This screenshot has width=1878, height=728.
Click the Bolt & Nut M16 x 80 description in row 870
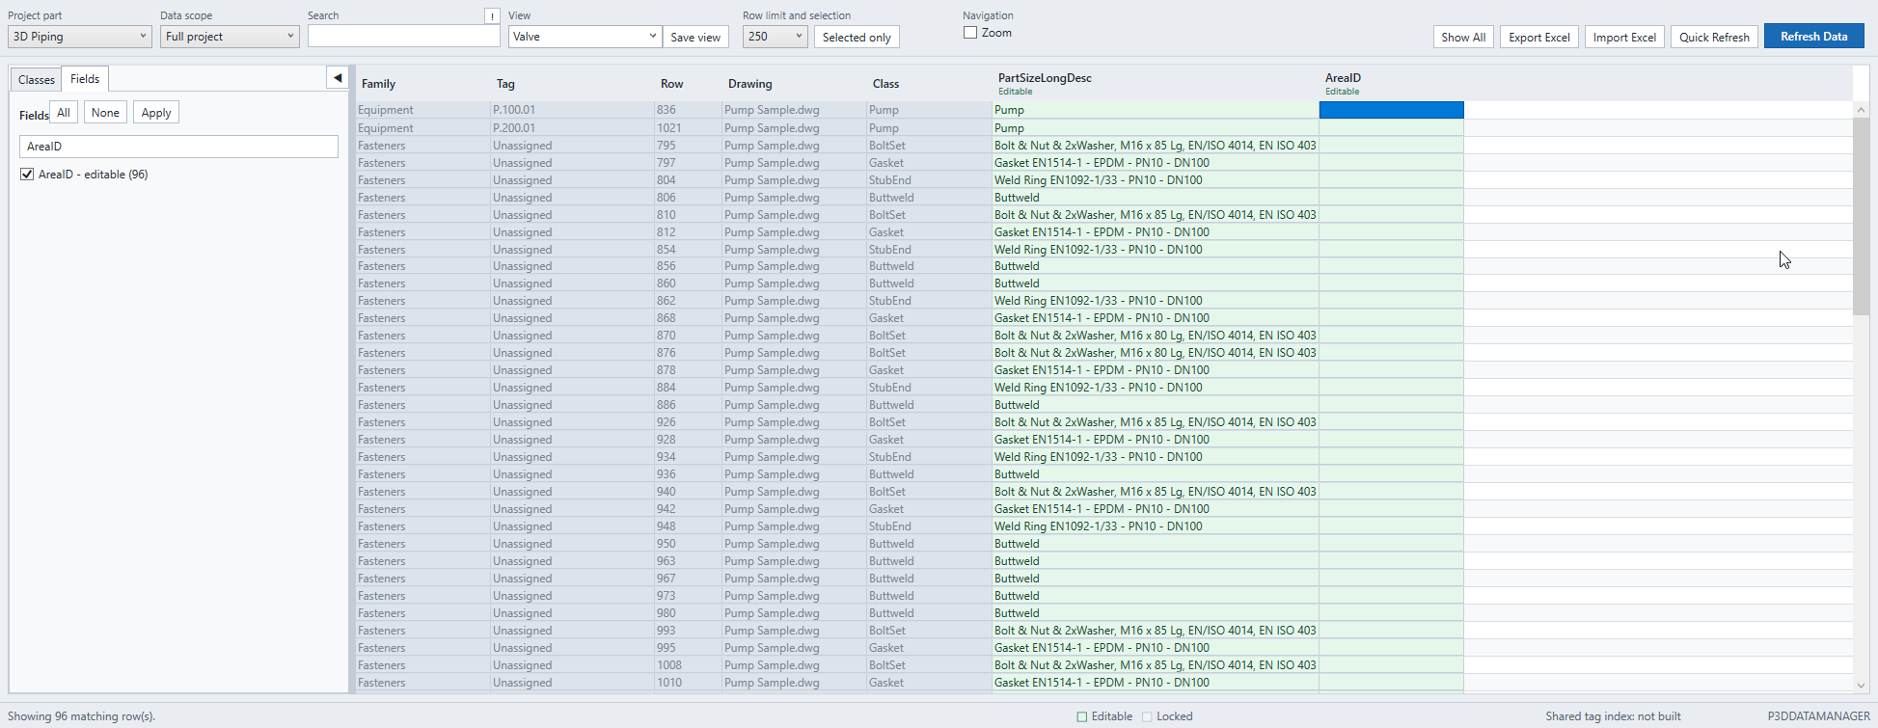(x=1156, y=336)
